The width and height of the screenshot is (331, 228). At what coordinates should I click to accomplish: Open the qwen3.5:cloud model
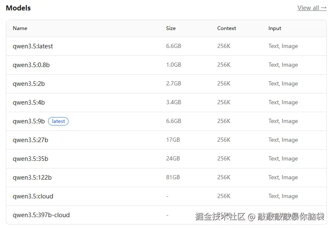coord(33,196)
